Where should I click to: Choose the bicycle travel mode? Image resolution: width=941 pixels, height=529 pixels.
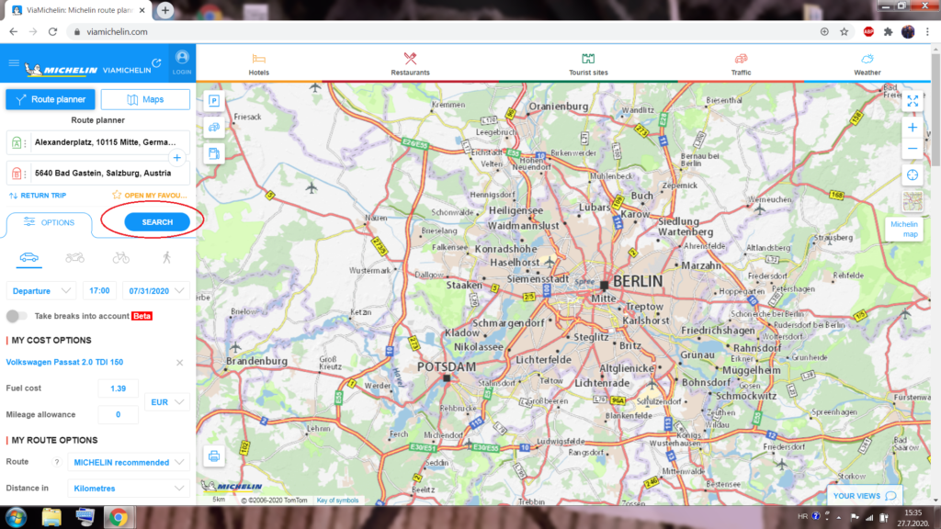tap(121, 258)
